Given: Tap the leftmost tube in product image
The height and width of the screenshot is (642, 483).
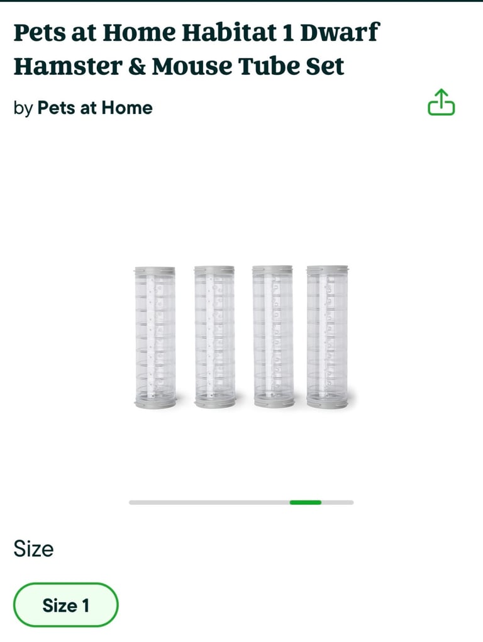Looking at the screenshot, I should (155, 337).
